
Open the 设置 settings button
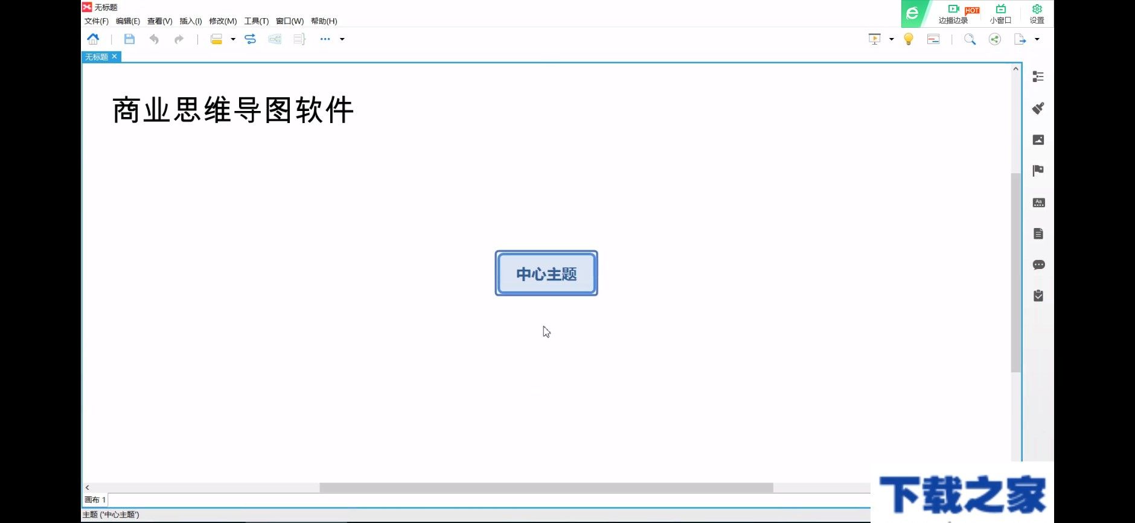coord(1037,14)
